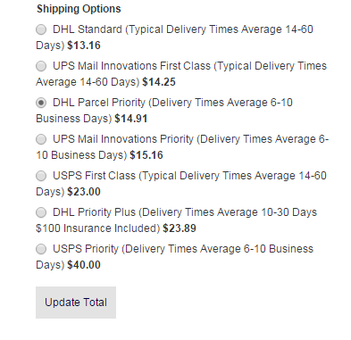Choose the DHL Priority Plus radio button

(x=41, y=212)
